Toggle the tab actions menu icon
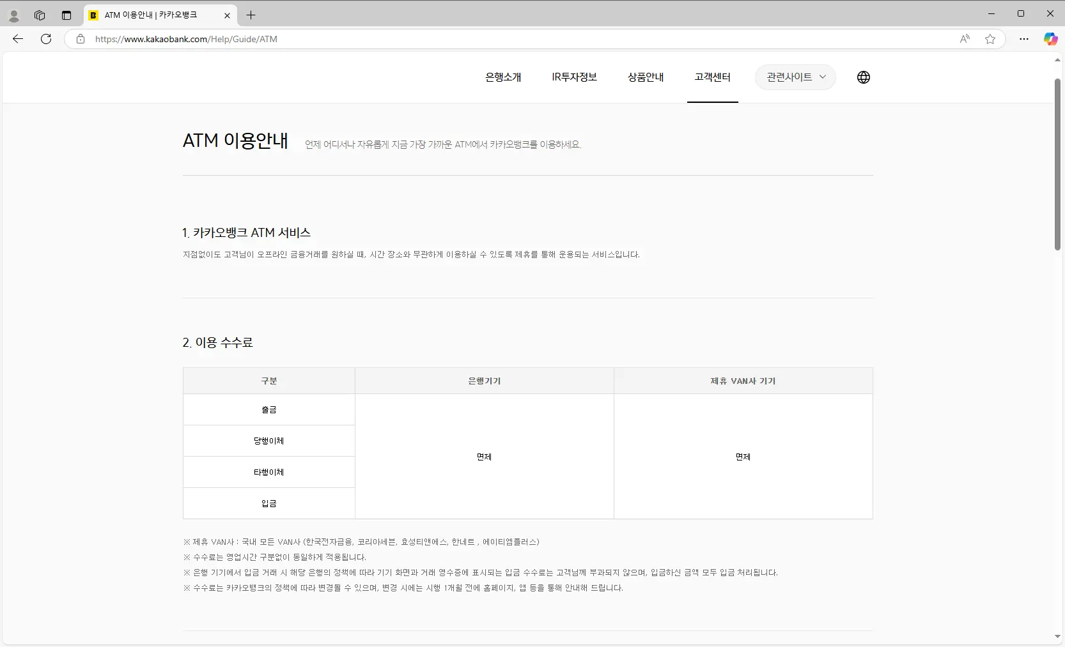 click(x=66, y=15)
